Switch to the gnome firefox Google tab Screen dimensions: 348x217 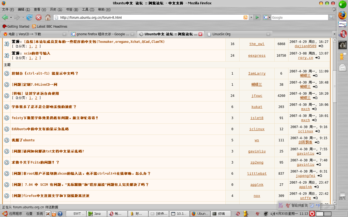click(x=102, y=34)
